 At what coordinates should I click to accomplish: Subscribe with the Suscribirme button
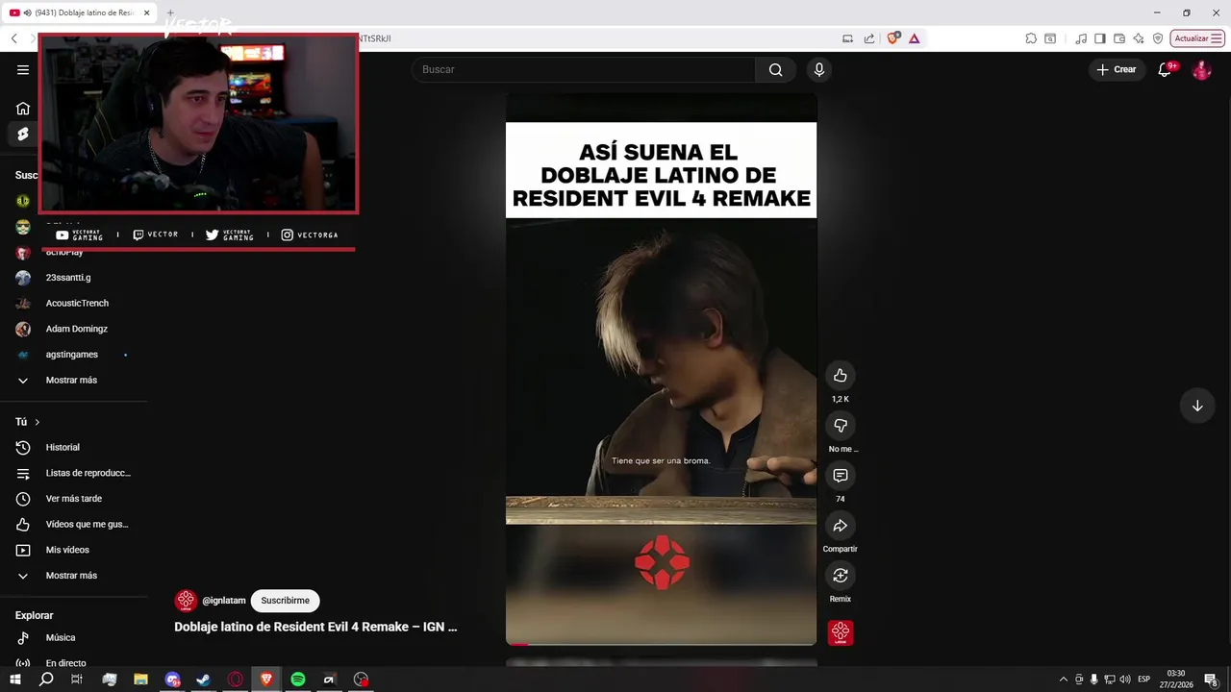pyautogui.click(x=285, y=601)
